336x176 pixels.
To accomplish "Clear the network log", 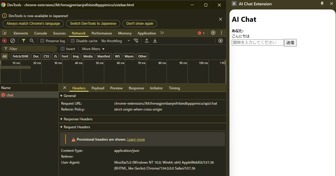I will click(x=13, y=41).
